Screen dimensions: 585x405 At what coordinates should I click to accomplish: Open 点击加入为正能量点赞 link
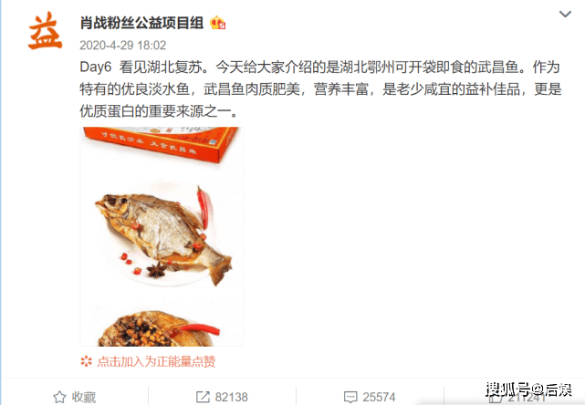[156, 361]
